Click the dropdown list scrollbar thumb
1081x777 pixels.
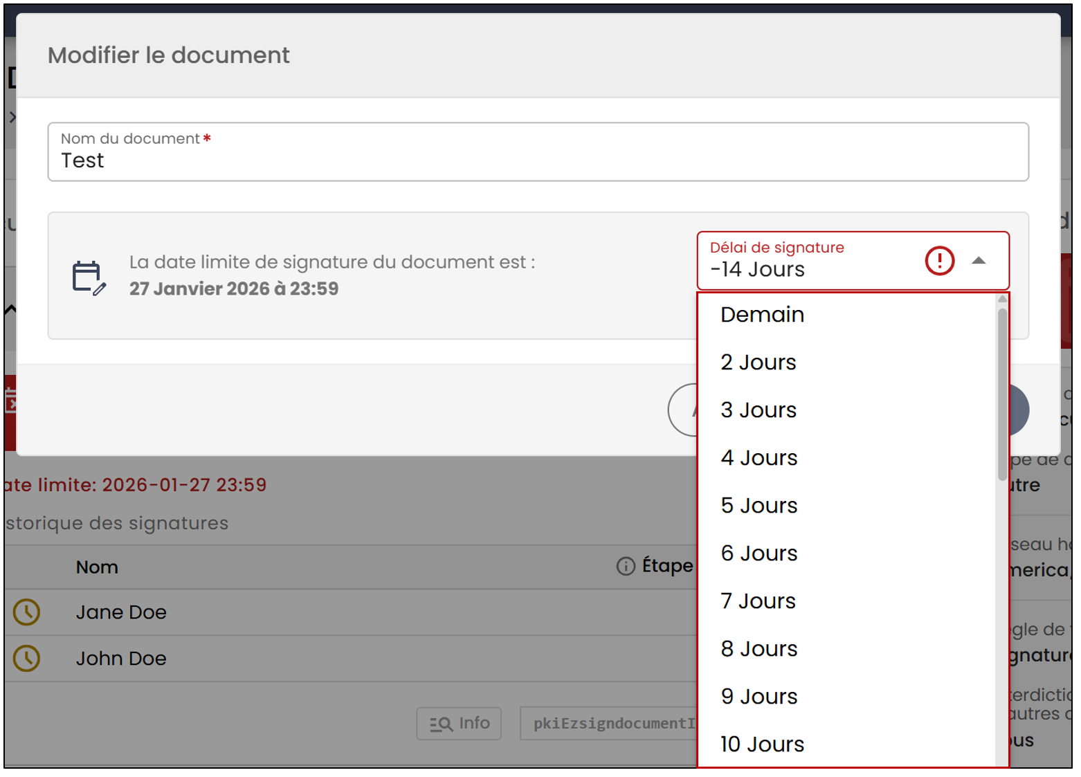1002,394
